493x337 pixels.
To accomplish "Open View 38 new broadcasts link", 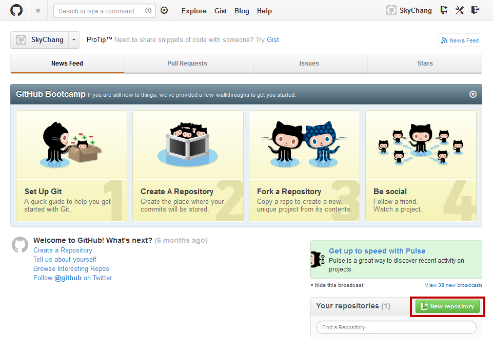I will coord(453,285).
